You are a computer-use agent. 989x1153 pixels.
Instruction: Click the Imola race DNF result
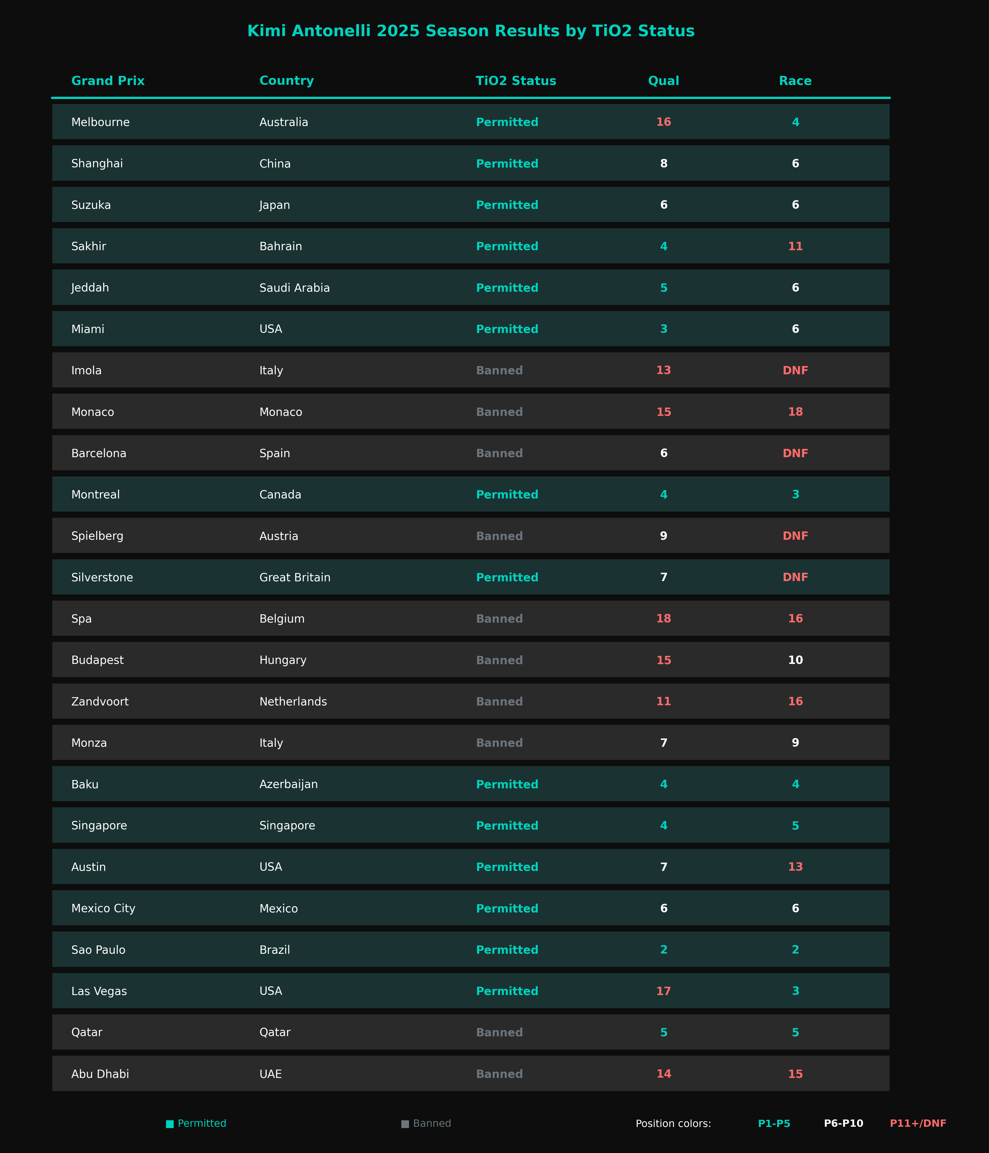[x=795, y=370]
